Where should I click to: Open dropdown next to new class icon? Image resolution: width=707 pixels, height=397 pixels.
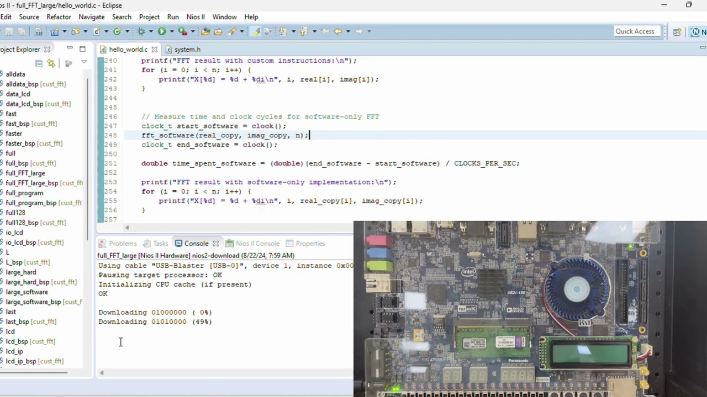pyautogui.click(x=126, y=31)
